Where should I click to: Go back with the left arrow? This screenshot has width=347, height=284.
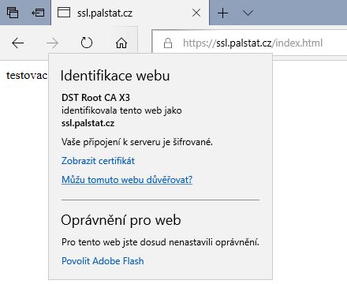pos(18,43)
